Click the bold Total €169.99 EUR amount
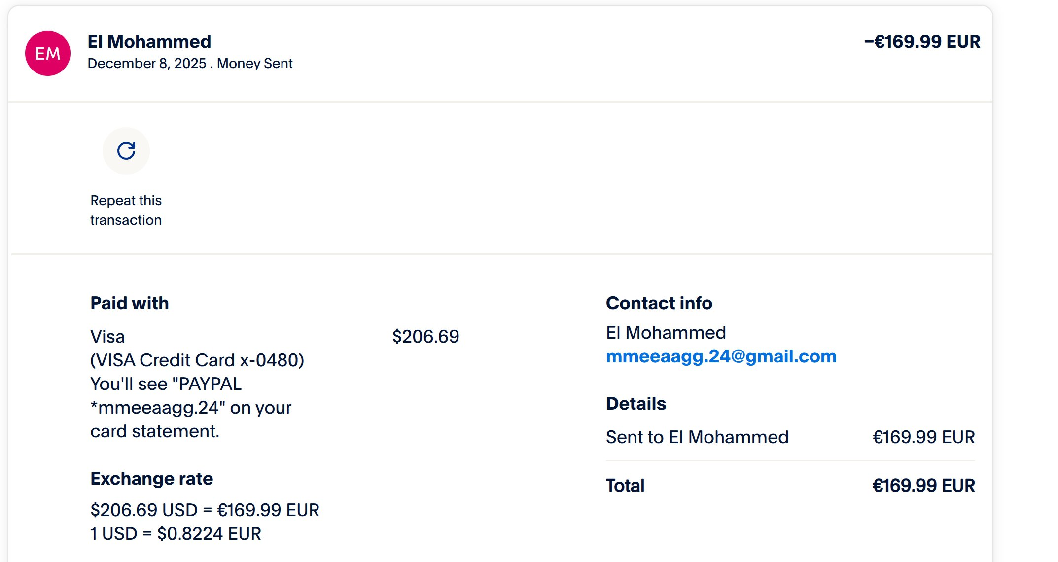1058x562 pixels. pyautogui.click(x=923, y=486)
